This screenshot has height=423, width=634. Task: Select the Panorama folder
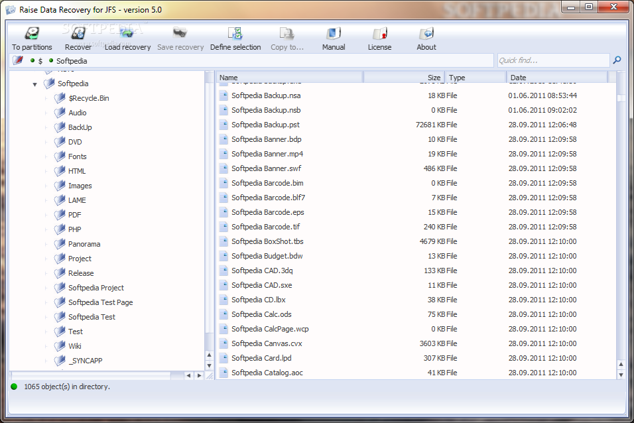[x=84, y=244]
